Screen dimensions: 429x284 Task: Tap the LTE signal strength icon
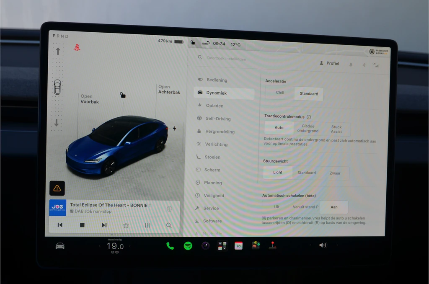(376, 65)
